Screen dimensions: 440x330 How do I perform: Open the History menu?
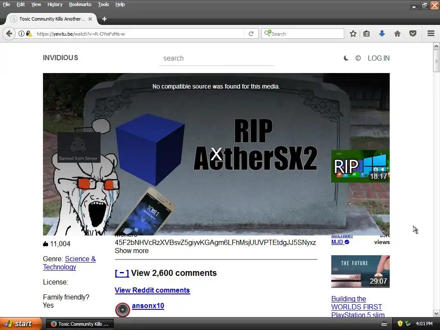tap(55, 4)
